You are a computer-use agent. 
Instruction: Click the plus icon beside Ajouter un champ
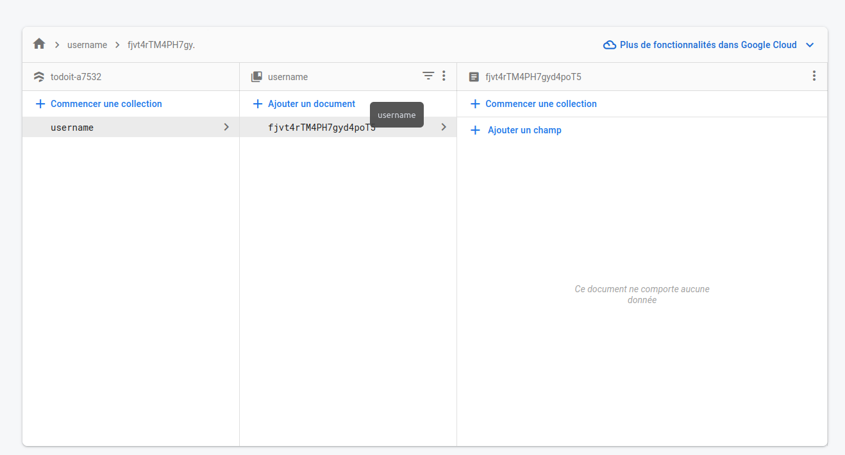coord(475,130)
